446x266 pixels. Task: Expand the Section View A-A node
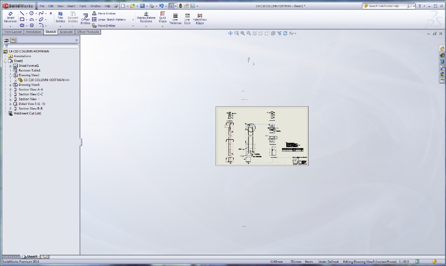tap(11, 90)
